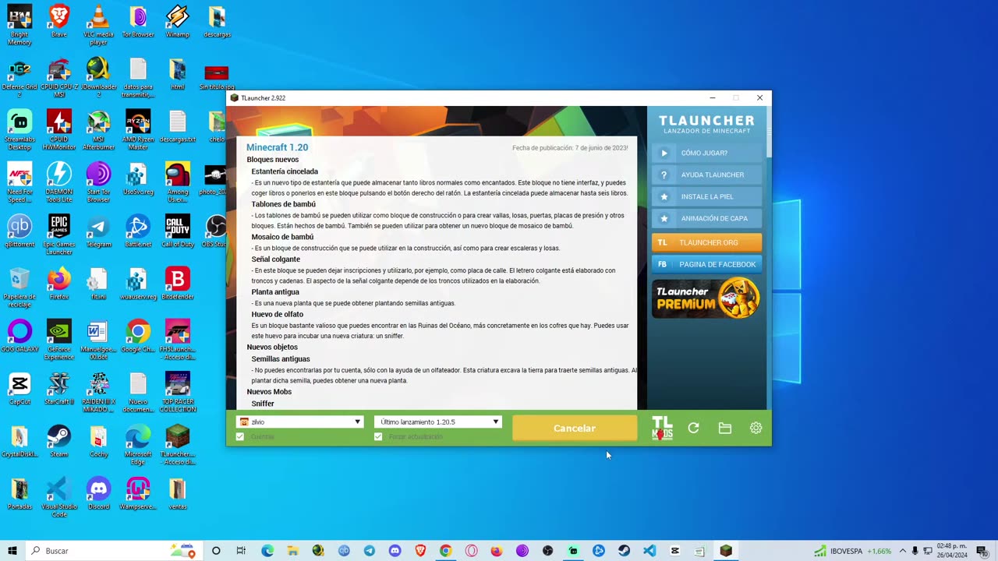
Task: Toggle the Forzar actualización checkbox
Action: 378,436
